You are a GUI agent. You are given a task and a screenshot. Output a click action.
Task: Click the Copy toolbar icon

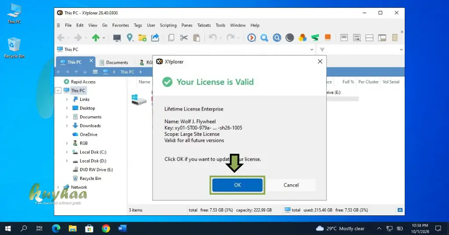tap(171, 38)
